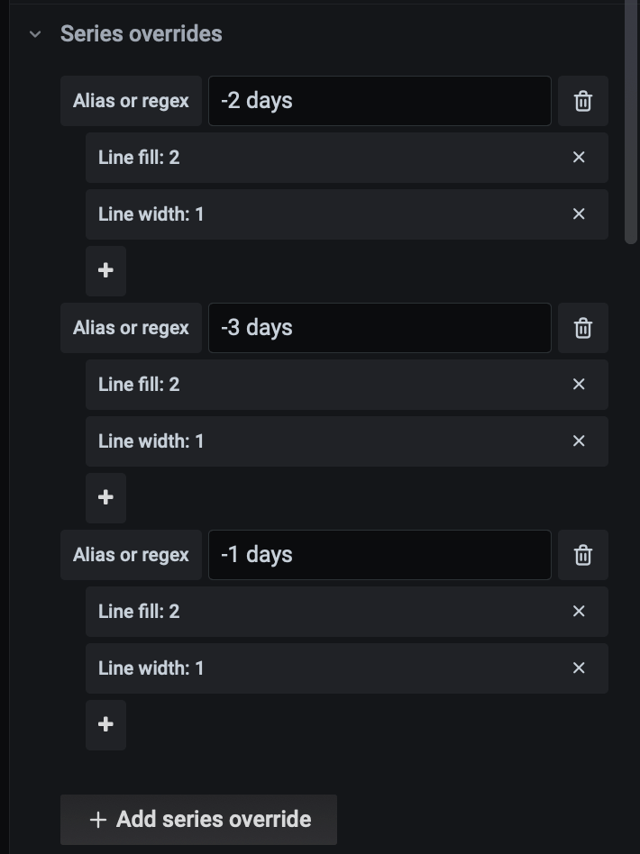Edit the -2 days alias field
The height and width of the screenshot is (854, 640).
click(x=379, y=101)
